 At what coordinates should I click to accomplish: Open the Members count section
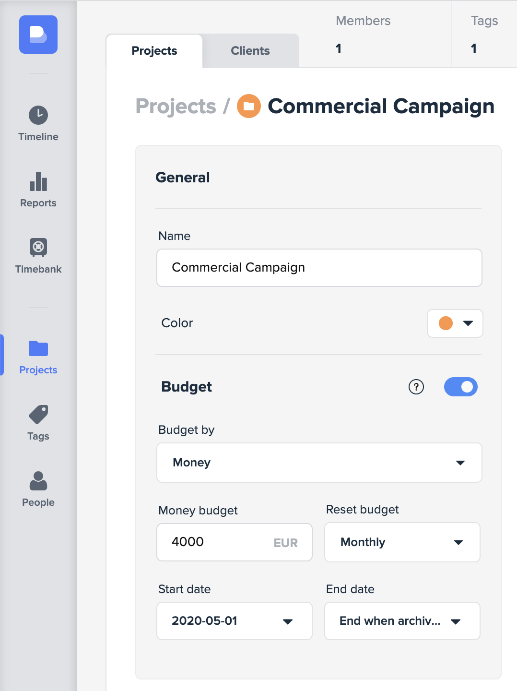tap(363, 35)
